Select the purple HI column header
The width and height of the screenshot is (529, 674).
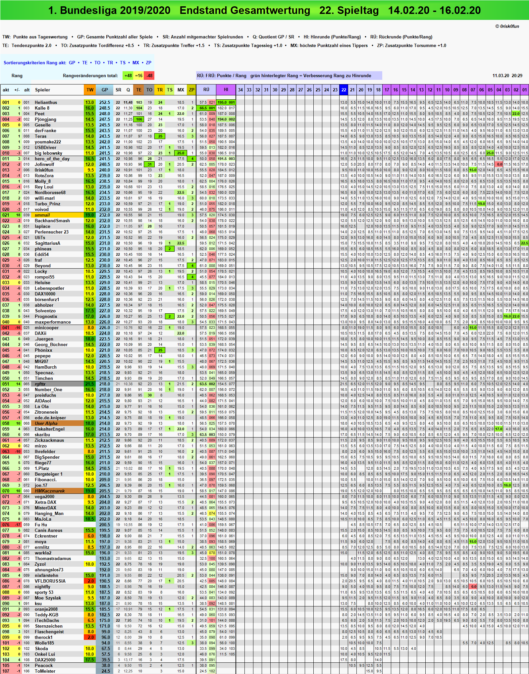click(x=226, y=90)
